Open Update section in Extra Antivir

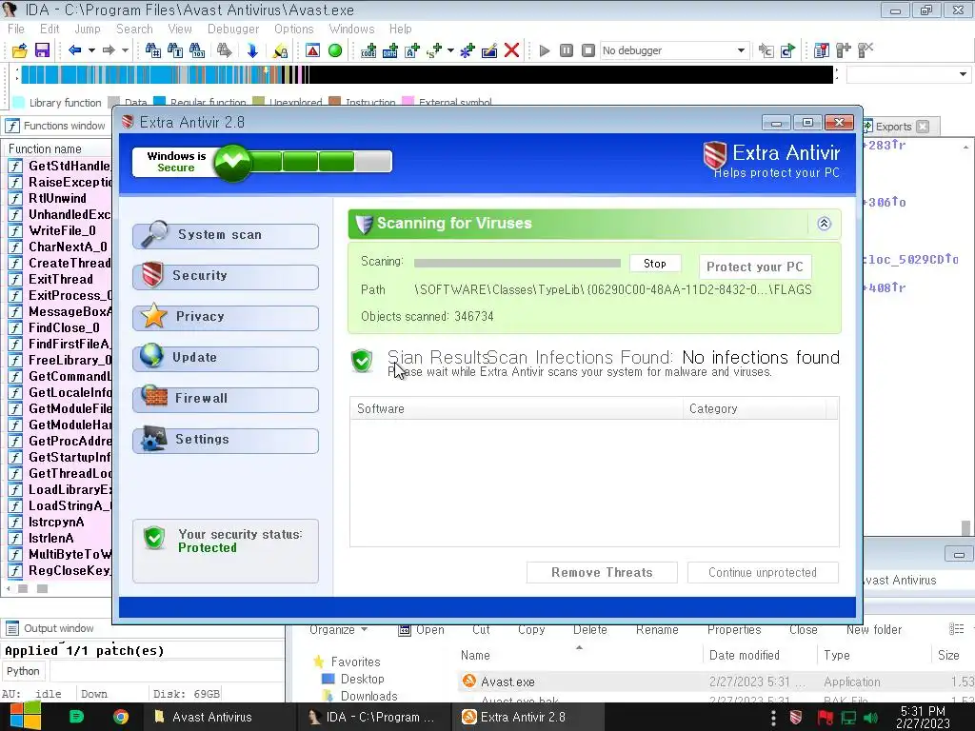point(226,358)
